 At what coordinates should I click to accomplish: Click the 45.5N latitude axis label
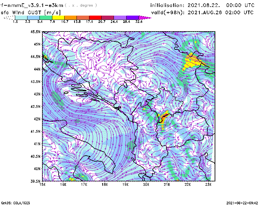click(35, 32)
